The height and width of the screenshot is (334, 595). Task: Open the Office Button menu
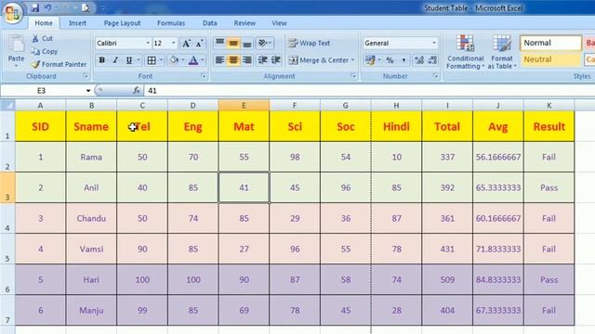[12, 13]
